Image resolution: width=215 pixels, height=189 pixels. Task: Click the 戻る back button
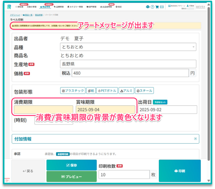tap(28, 171)
